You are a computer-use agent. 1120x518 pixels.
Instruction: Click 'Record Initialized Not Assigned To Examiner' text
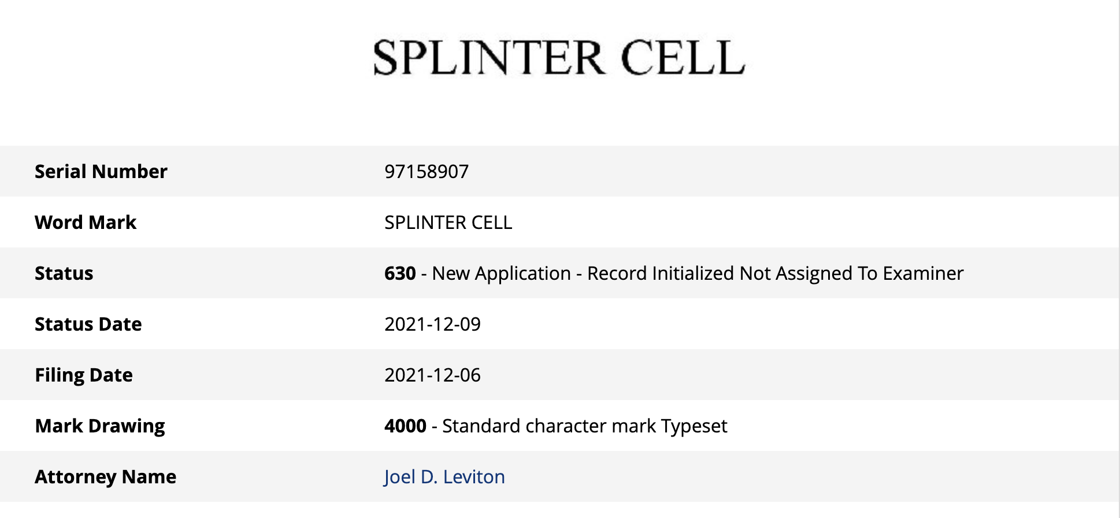[x=775, y=273]
